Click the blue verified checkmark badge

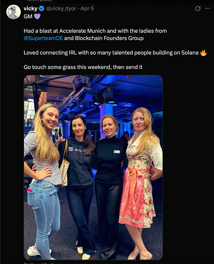tap(42, 9)
